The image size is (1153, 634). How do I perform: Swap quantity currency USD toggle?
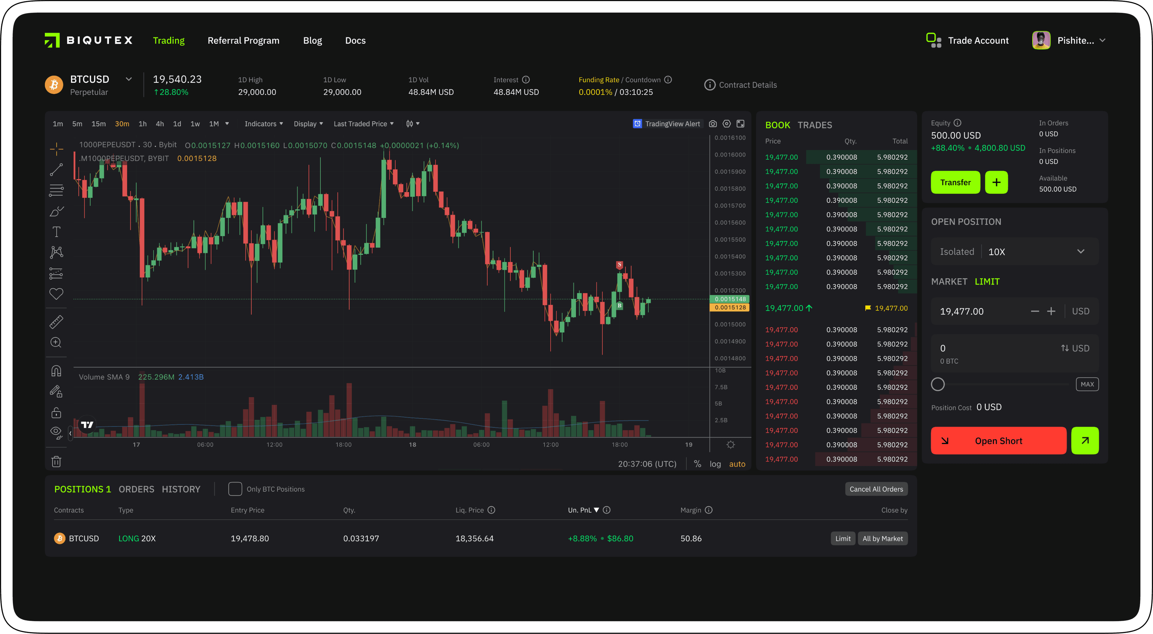(x=1075, y=348)
